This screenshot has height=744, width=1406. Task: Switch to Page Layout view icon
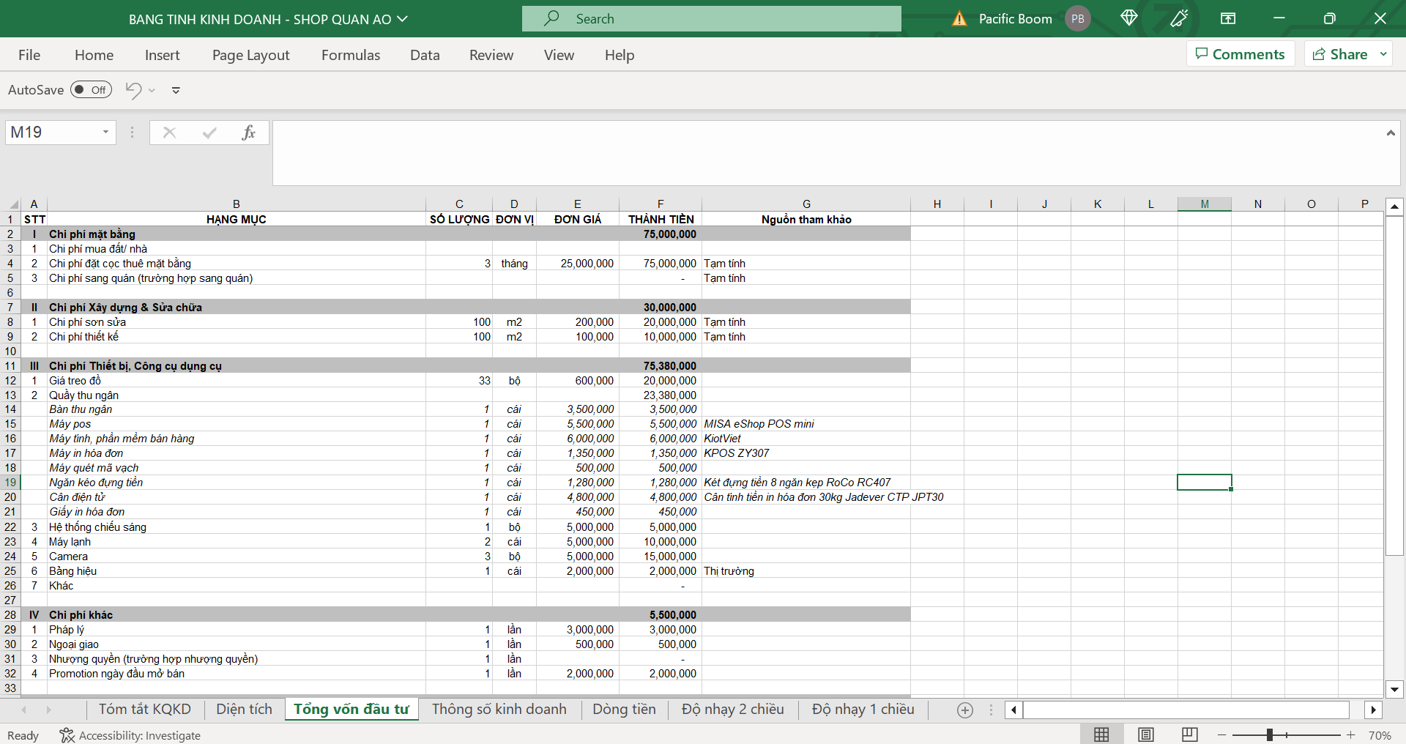[1146, 734]
